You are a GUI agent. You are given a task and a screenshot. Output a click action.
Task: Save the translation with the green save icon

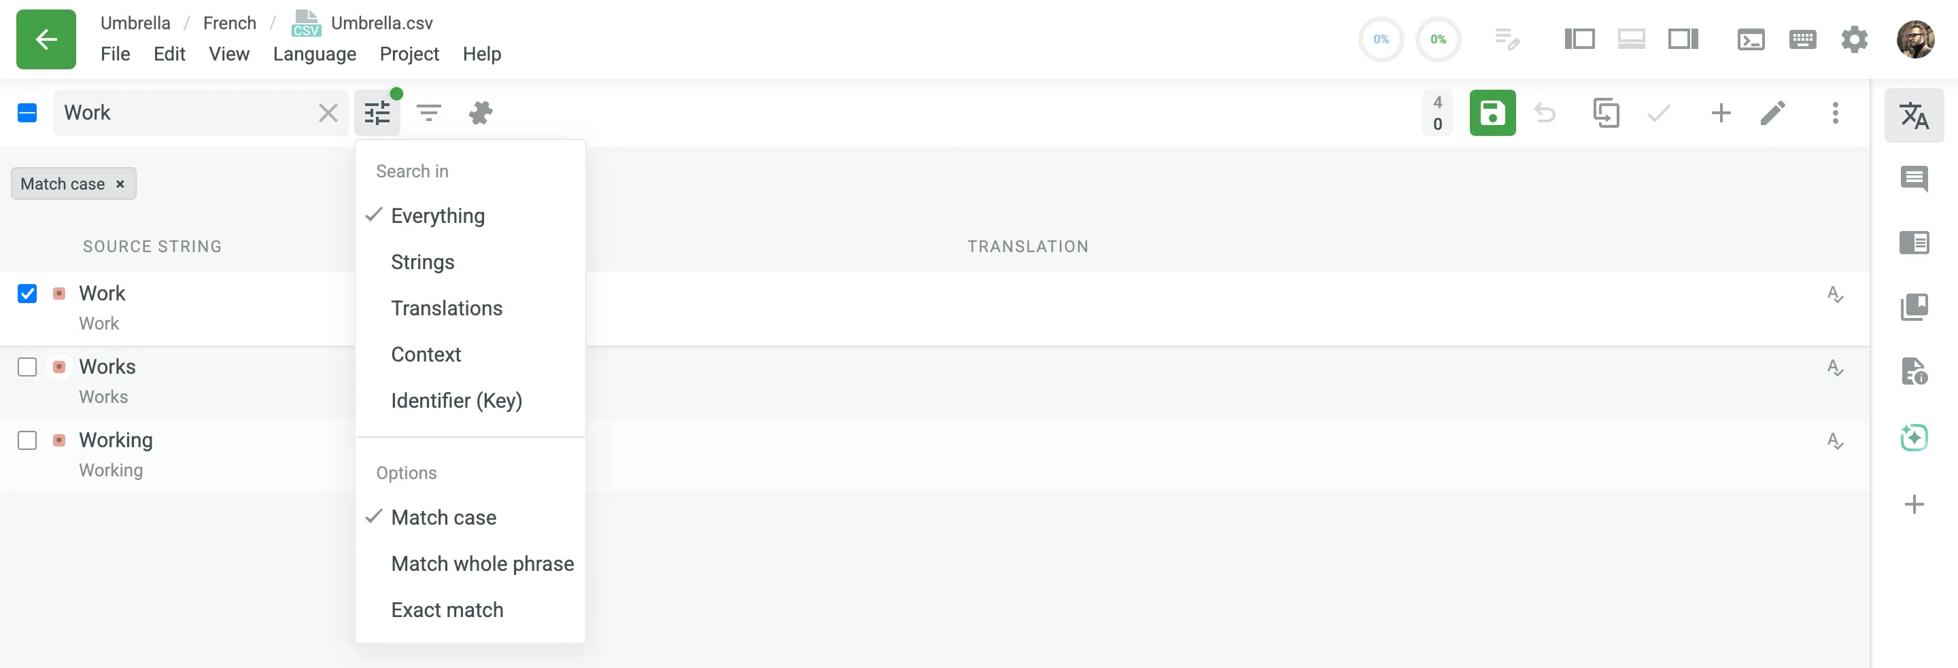[x=1492, y=113]
